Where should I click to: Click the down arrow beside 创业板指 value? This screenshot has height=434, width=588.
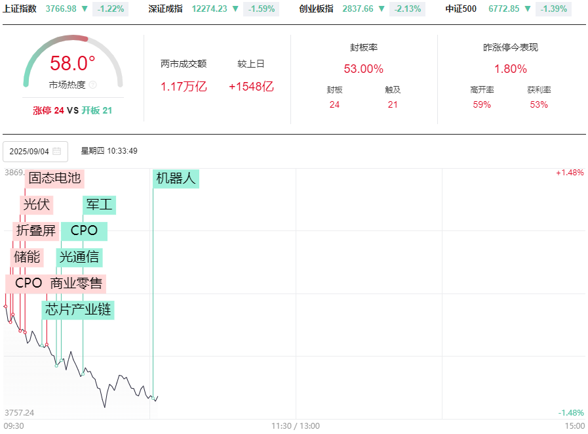click(382, 9)
